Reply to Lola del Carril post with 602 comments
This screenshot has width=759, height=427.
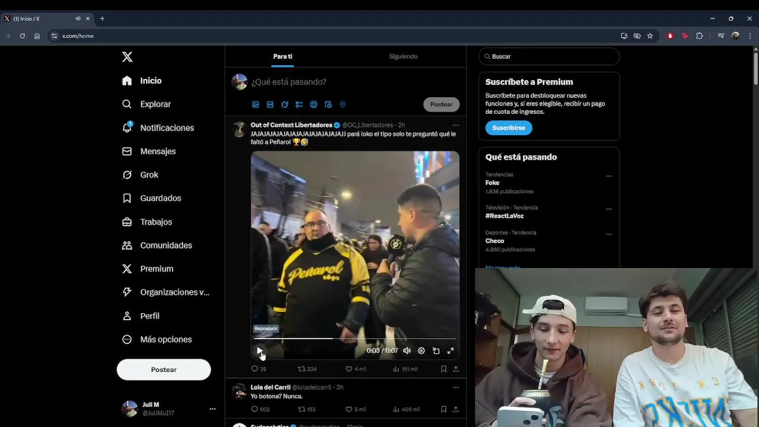click(260, 409)
